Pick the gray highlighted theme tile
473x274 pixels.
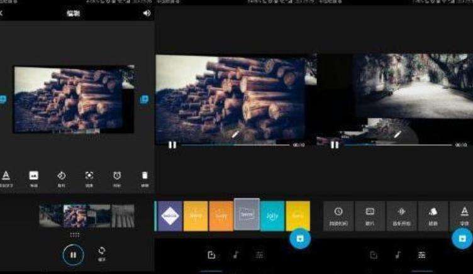pyautogui.click(x=247, y=215)
